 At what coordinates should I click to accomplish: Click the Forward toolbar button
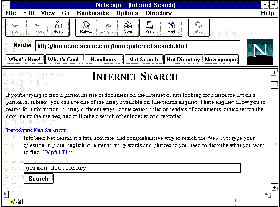tap(37, 28)
